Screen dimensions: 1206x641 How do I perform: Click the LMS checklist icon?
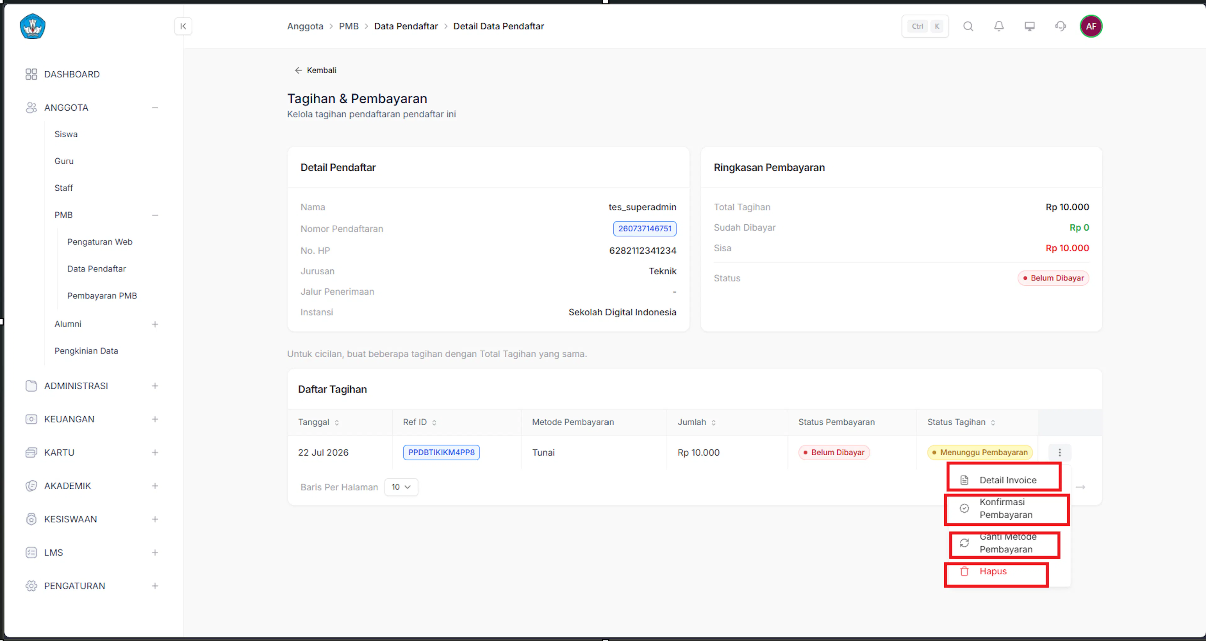(31, 552)
